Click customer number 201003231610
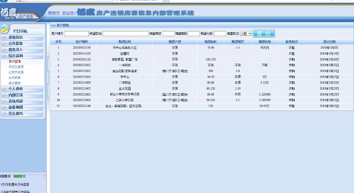Viewport: 354px width, 193px height. pyautogui.click(x=82, y=77)
